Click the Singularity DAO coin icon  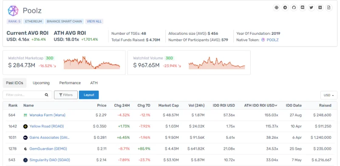click(x=25, y=160)
